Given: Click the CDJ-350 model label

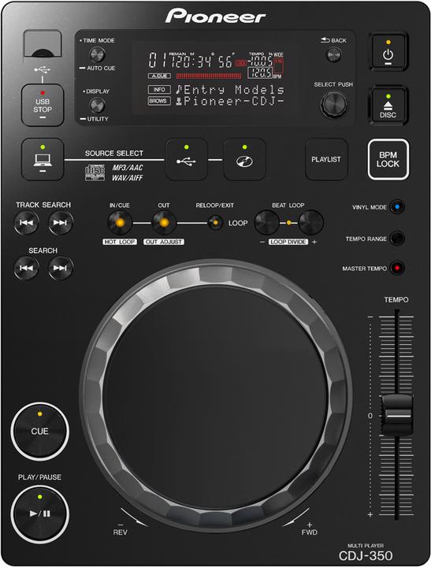Looking at the screenshot, I should [x=366, y=555].
